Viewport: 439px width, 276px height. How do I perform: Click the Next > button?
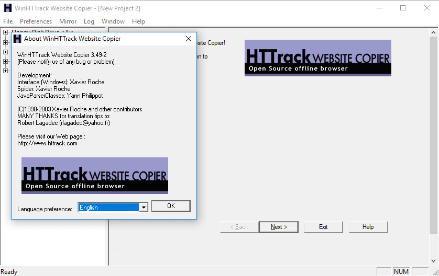click(279, 227)
